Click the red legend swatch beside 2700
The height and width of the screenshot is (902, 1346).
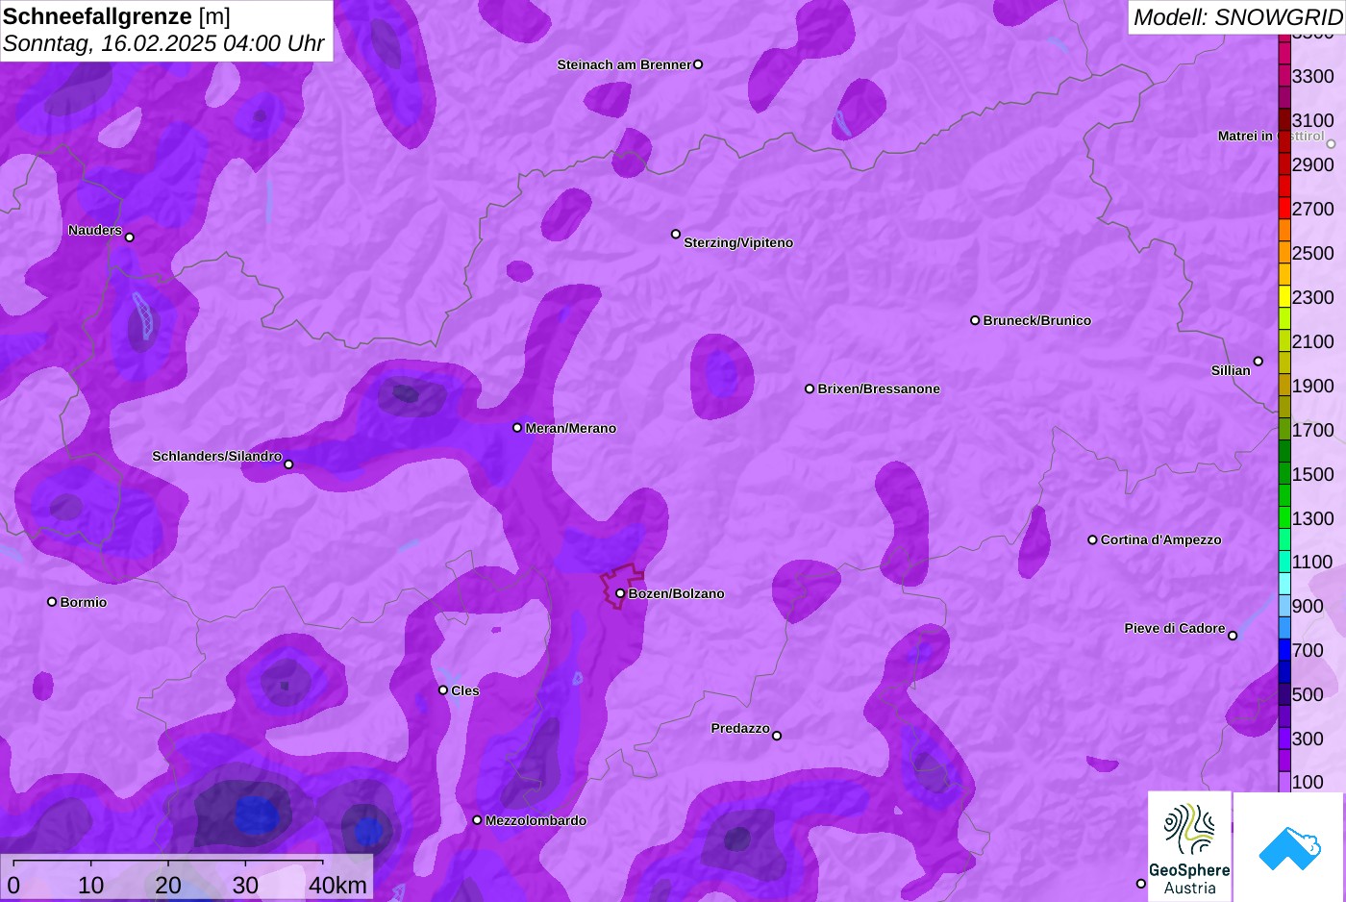pyautogui.click(x=1284, y=209)
